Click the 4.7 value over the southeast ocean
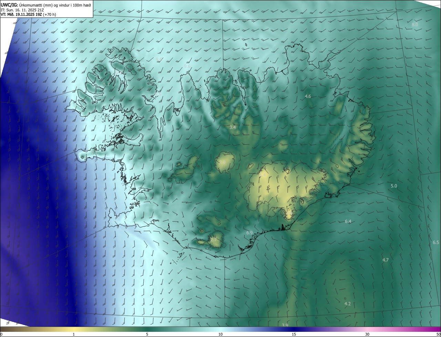441x337 pixels. pos(386,260)
